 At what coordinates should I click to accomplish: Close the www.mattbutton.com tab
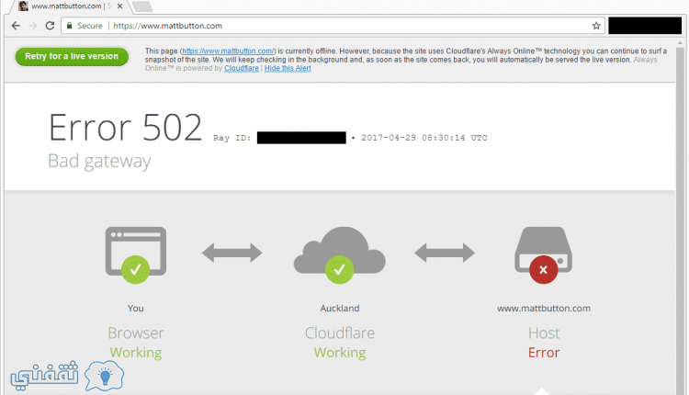coord(119,6)
